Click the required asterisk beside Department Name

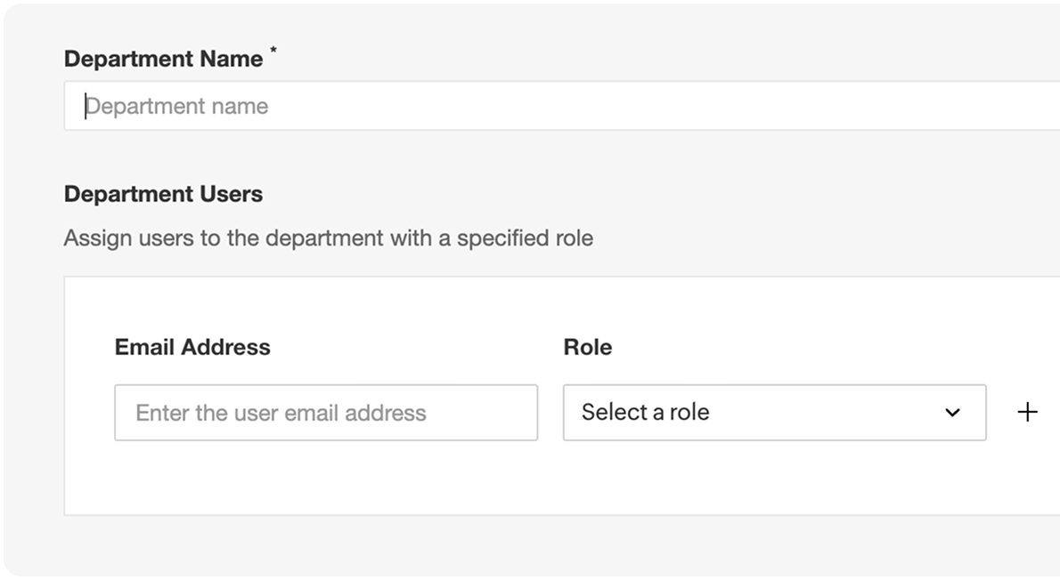(273, 53)
